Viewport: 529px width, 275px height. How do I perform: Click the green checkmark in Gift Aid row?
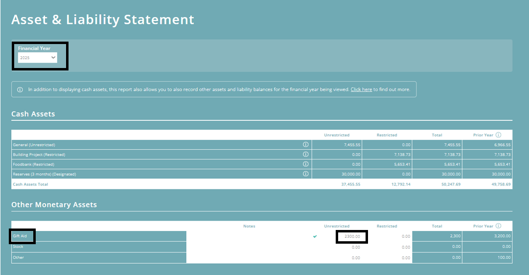[315, 236]
